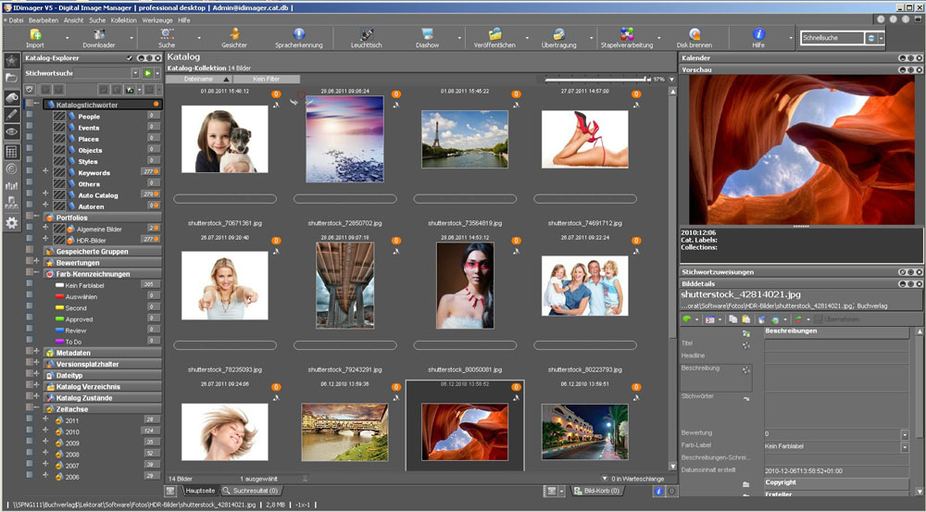Expand the 2010 node in Zeitachse
926x512 pixels.
point(45,431)
